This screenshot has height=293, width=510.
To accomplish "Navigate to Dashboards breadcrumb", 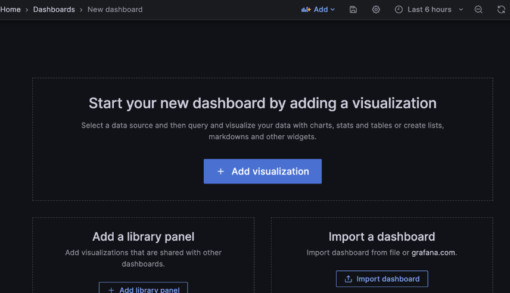I will pyautogui.click(x=54, y=10).
